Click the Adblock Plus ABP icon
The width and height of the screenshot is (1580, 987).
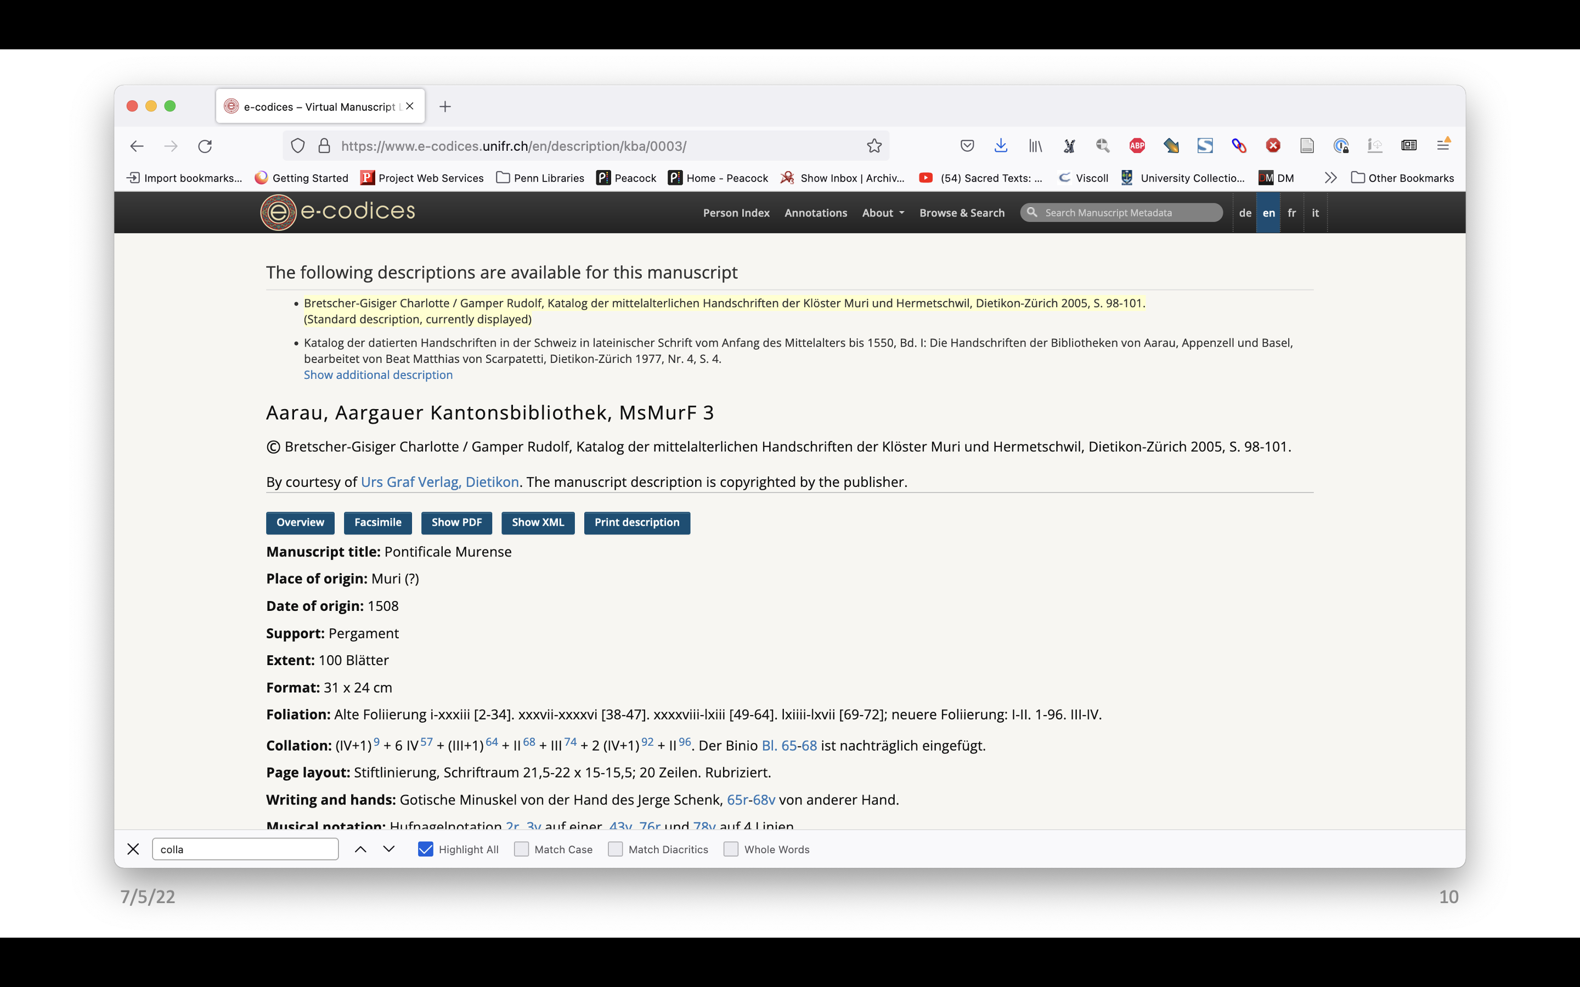pyautogui.click(x=1137, y=145)
